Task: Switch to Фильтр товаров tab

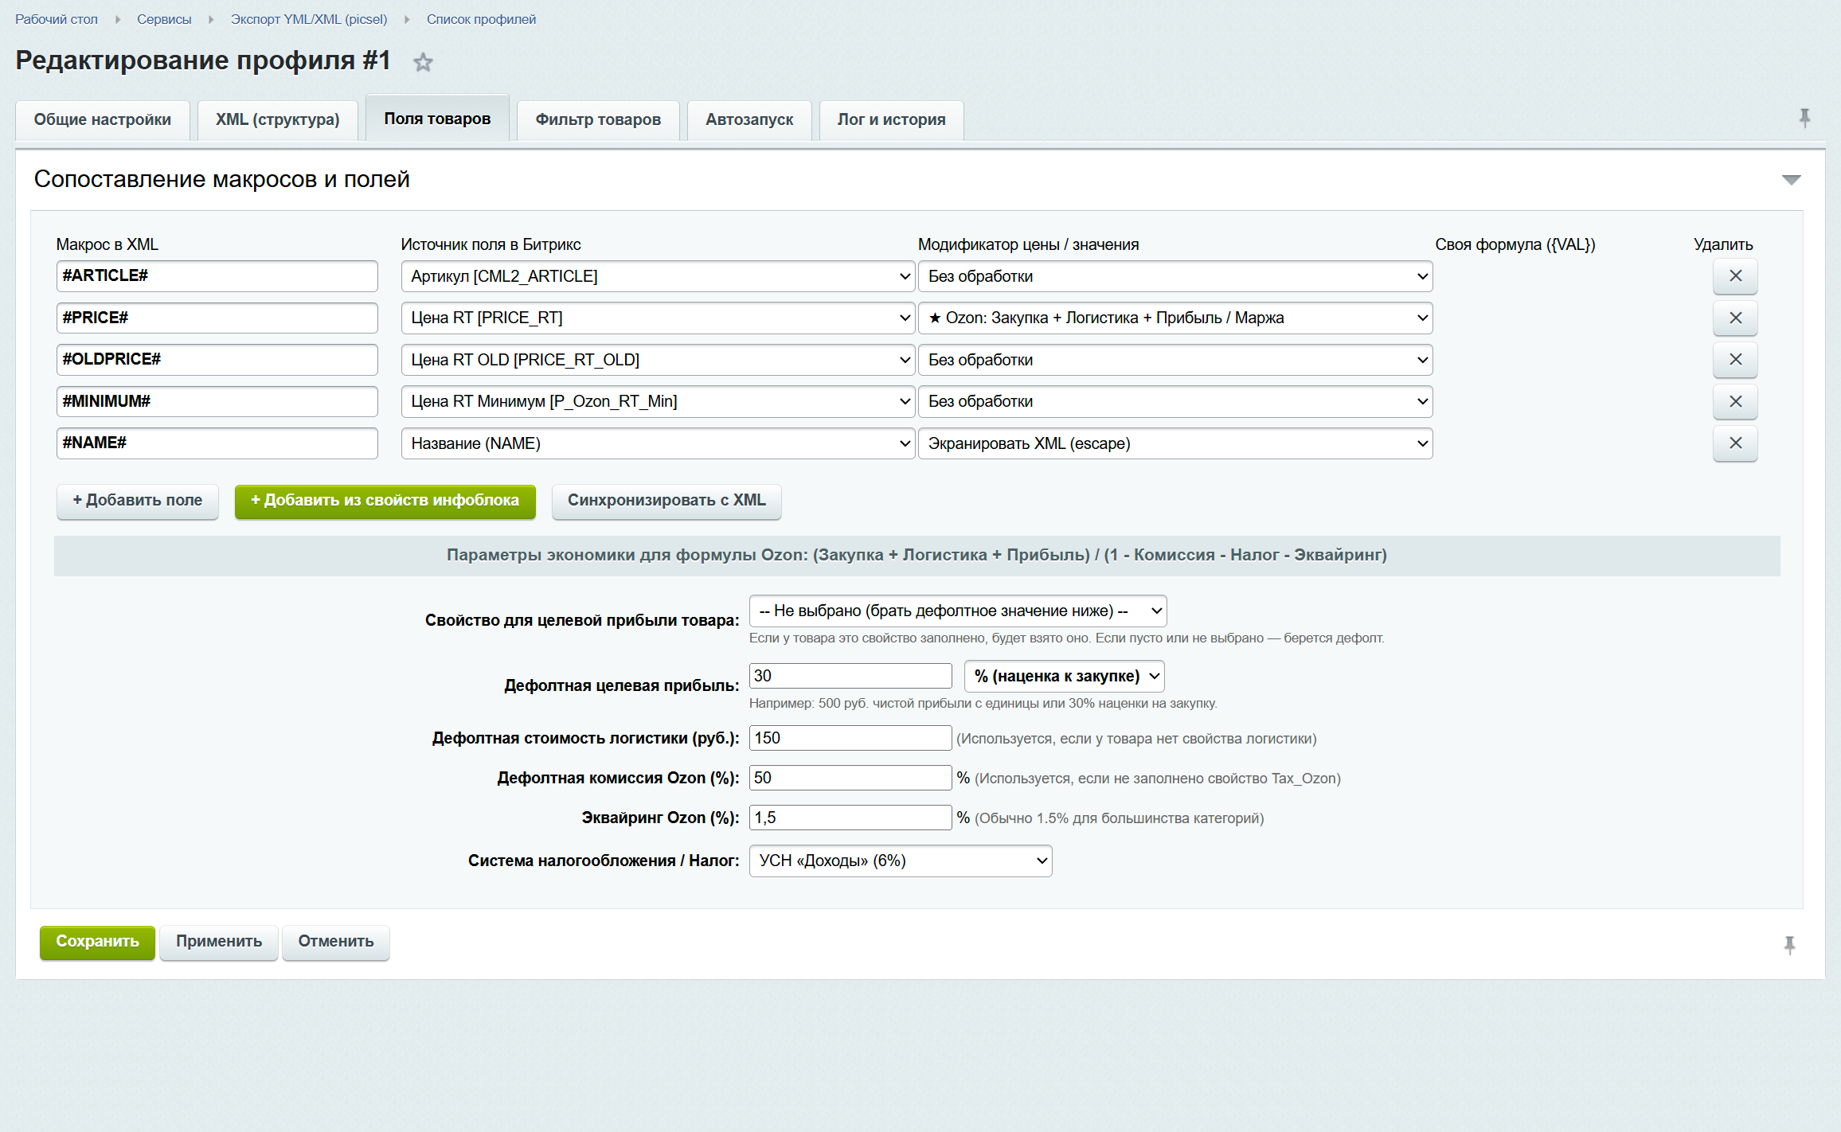Action: point(598,120)
